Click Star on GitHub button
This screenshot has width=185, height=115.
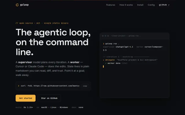[x=49, y=98]
